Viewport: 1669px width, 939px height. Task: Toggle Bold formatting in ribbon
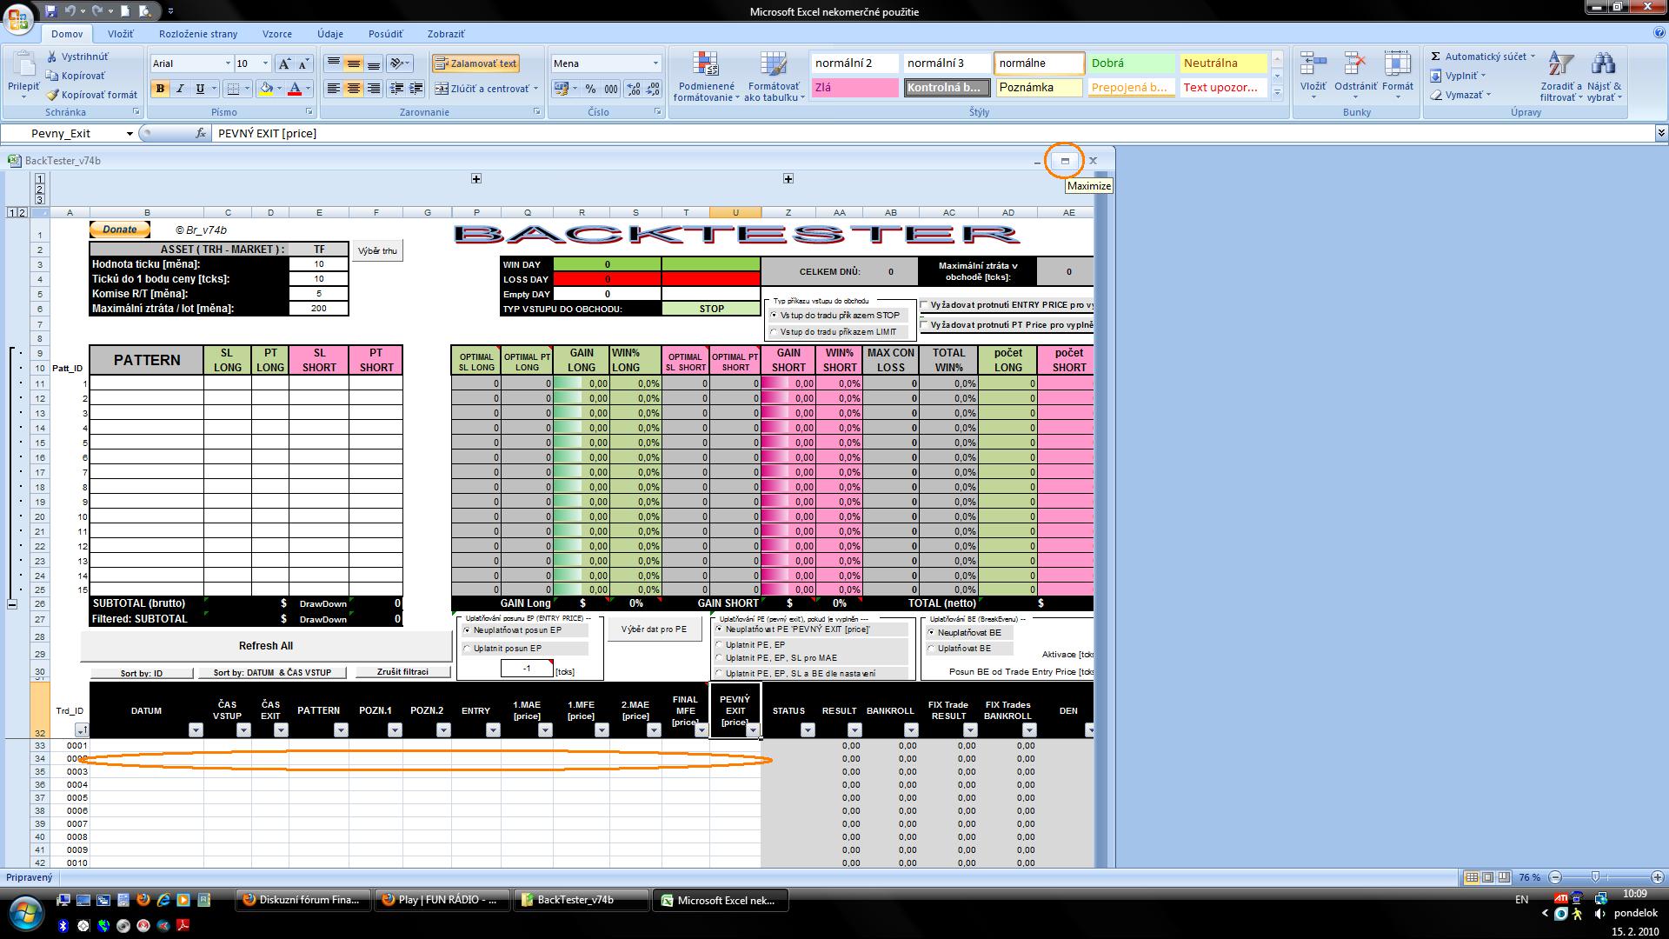coord(160,89)
